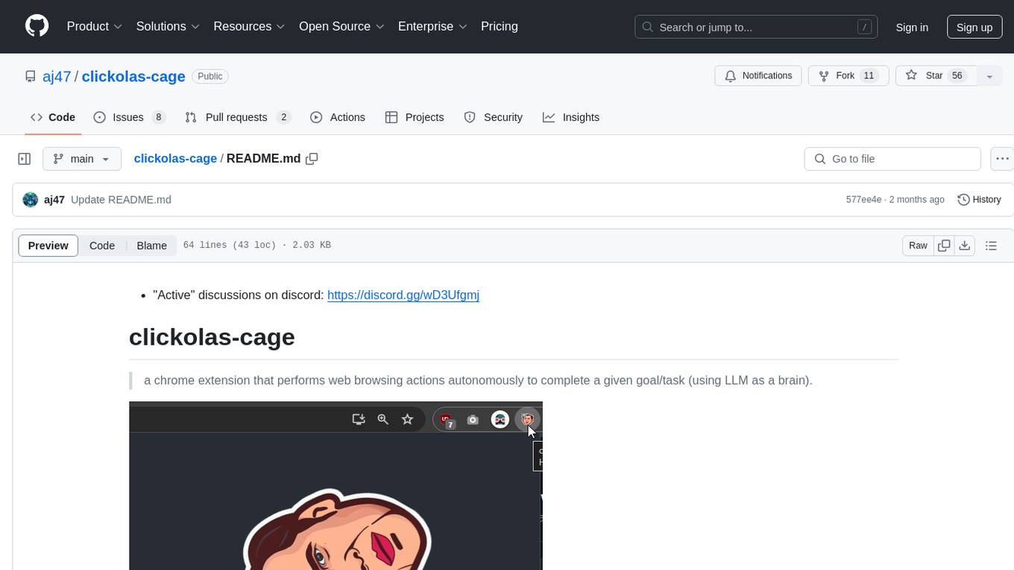The width and height of the screenshot is (1014, 570).
Task: Copy the raw file contents
Action: 944,245
